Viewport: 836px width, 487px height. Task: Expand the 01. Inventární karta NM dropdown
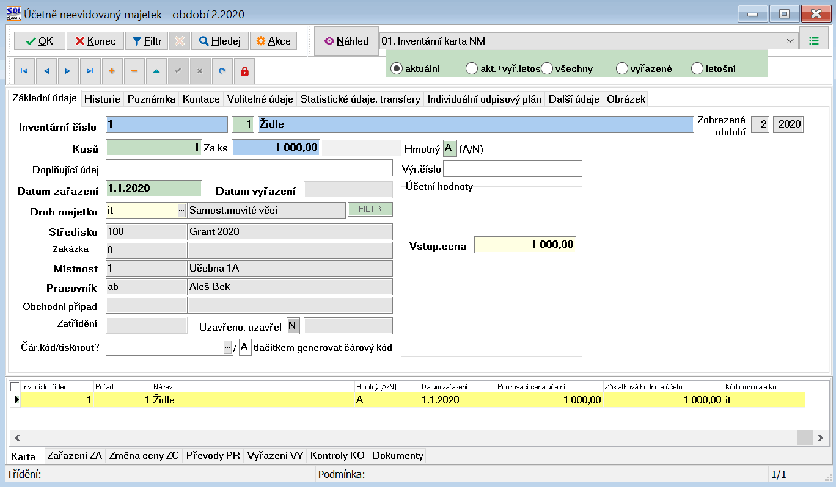click(x=790, y=41)
